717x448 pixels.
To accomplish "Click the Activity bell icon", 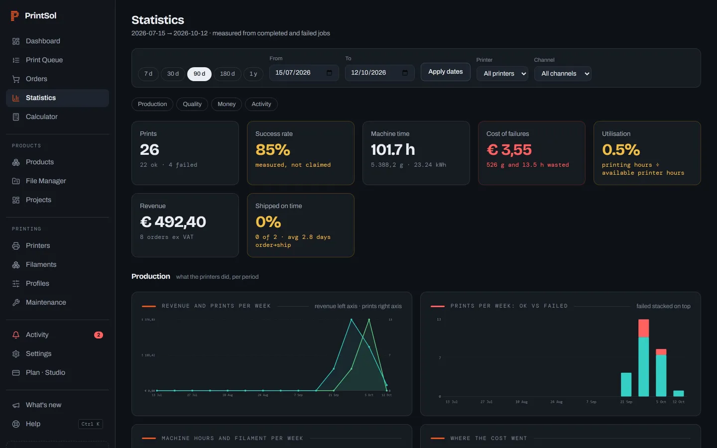I will tap(16, 335).
